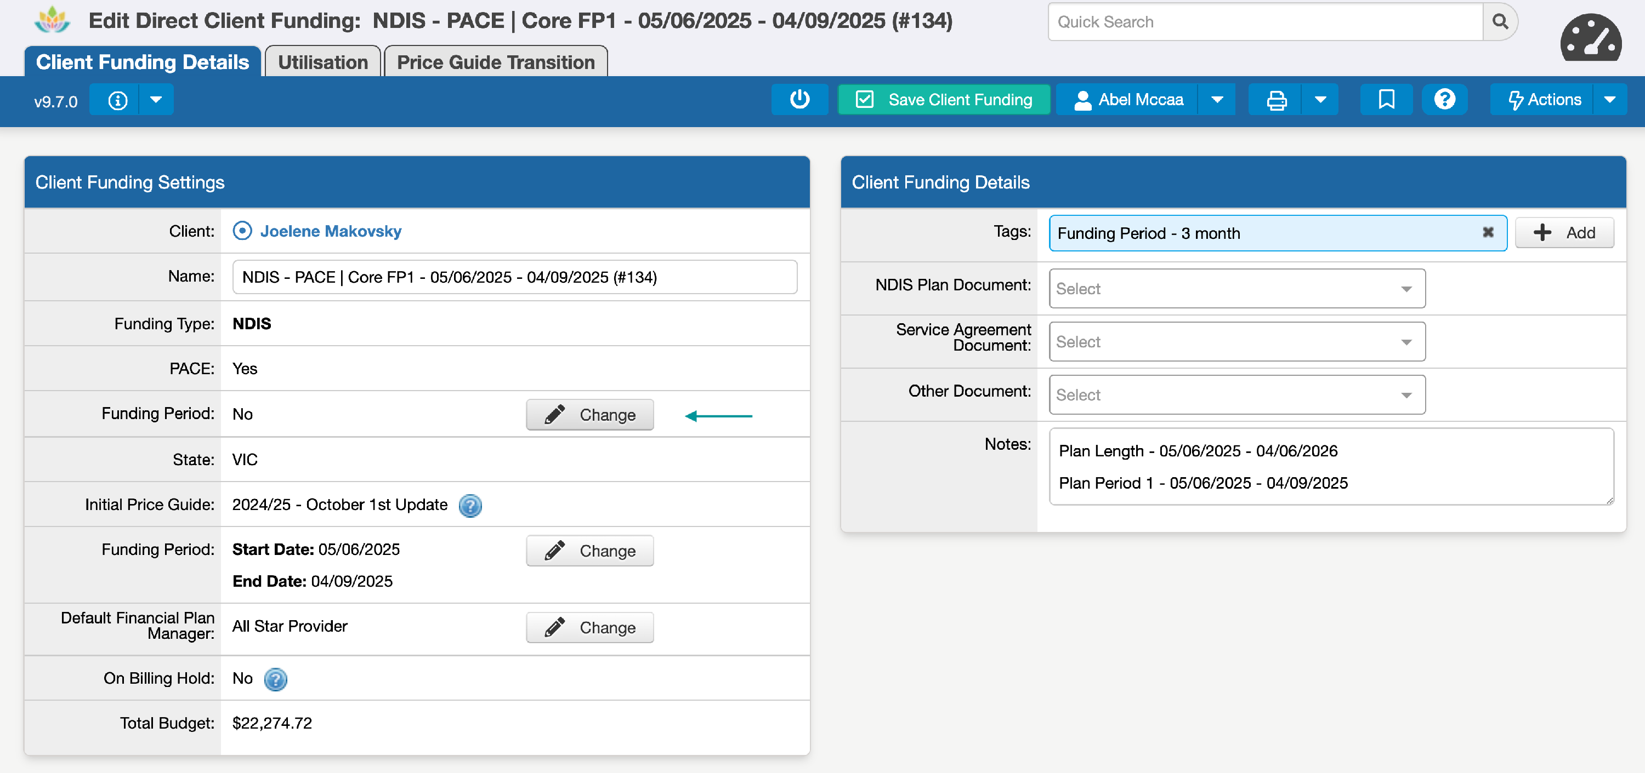The height and width of the screenshot is (773, 1645).
Task: Open help question mark in toolbar
Action: click(1444, 100)
